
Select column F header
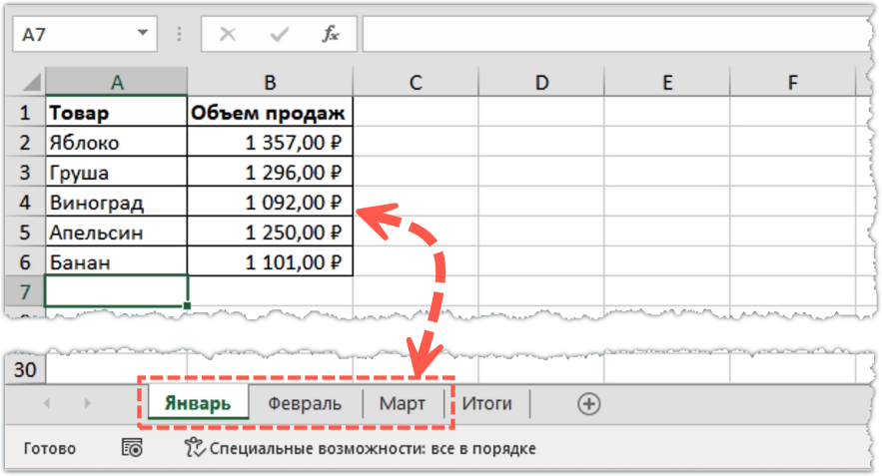pyautogui.click(x=792, y=82)
